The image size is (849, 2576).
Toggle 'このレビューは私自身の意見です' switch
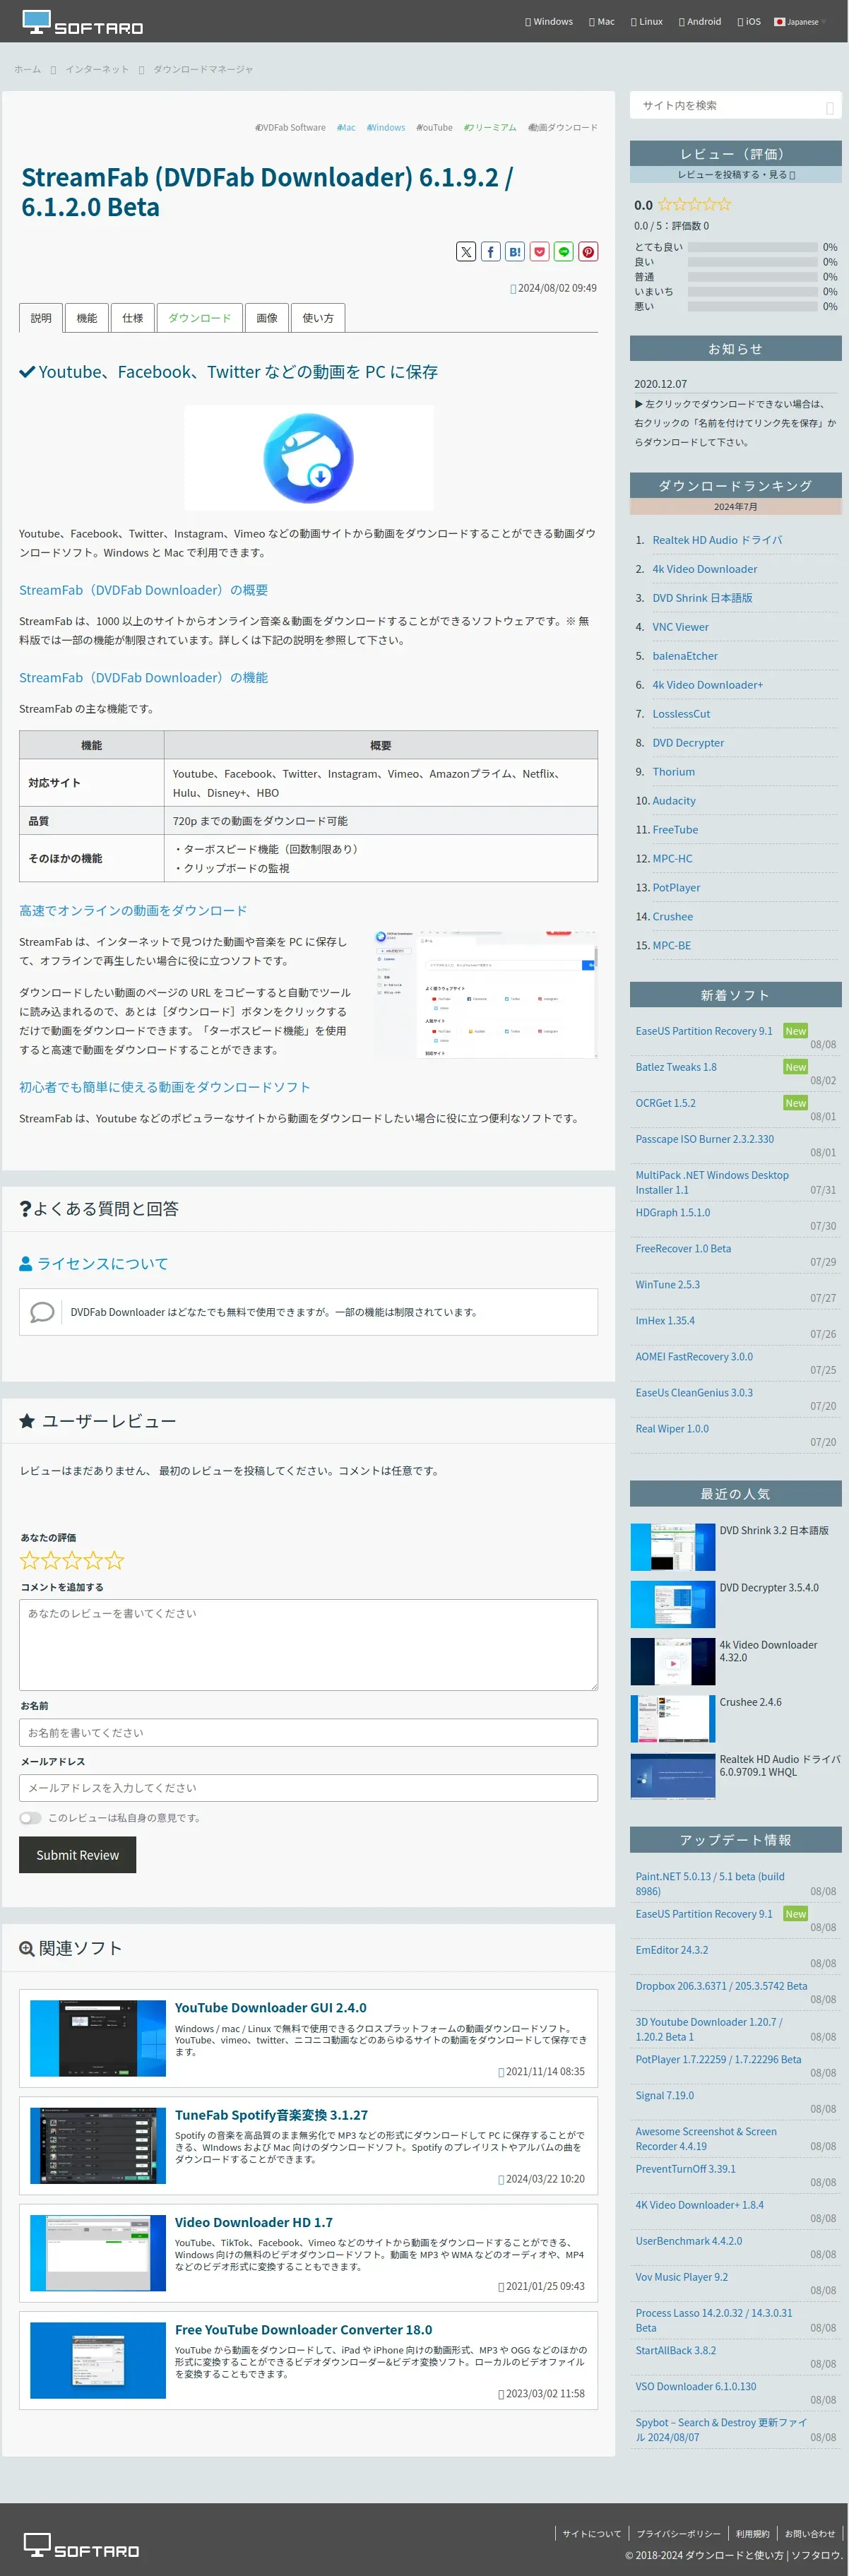pos(31,1818)
